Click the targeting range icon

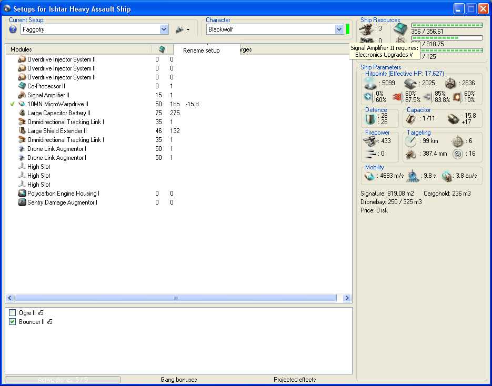[x=410, y=141]
